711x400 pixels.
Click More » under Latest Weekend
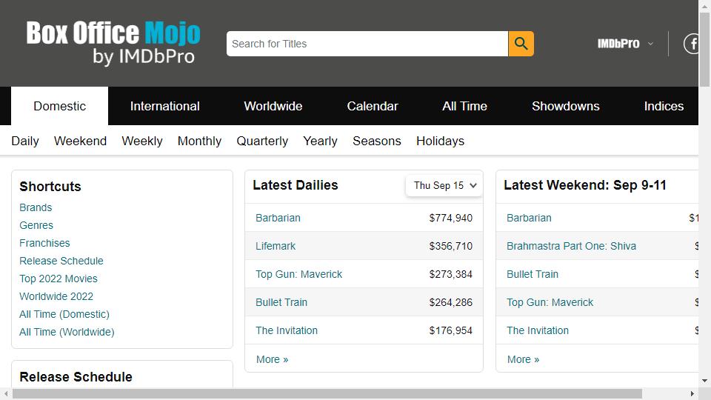point(524,359)
